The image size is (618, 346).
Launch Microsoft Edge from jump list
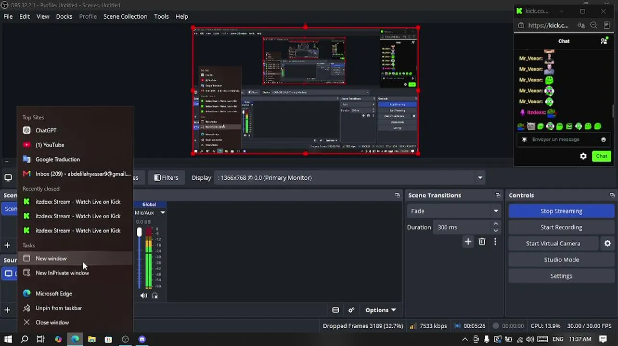coord(75,294)
